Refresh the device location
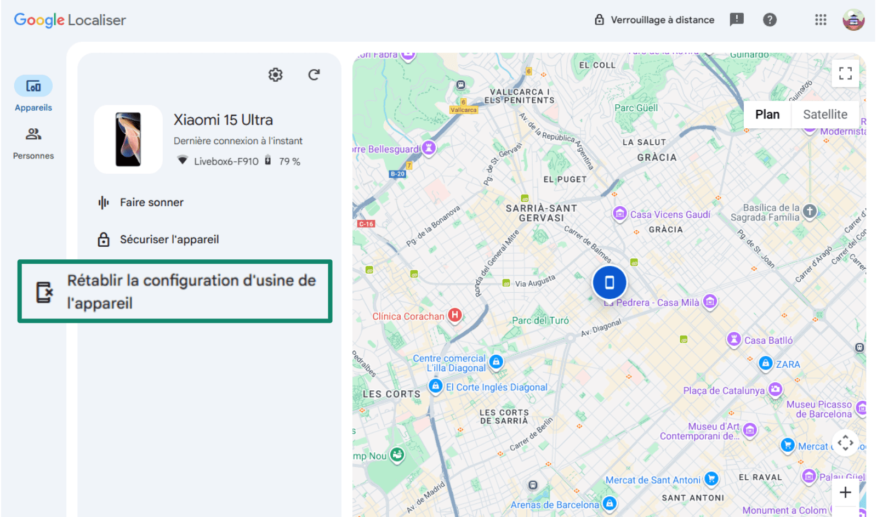877x517 pixels. pyautogui.click(x=314, y=75)
